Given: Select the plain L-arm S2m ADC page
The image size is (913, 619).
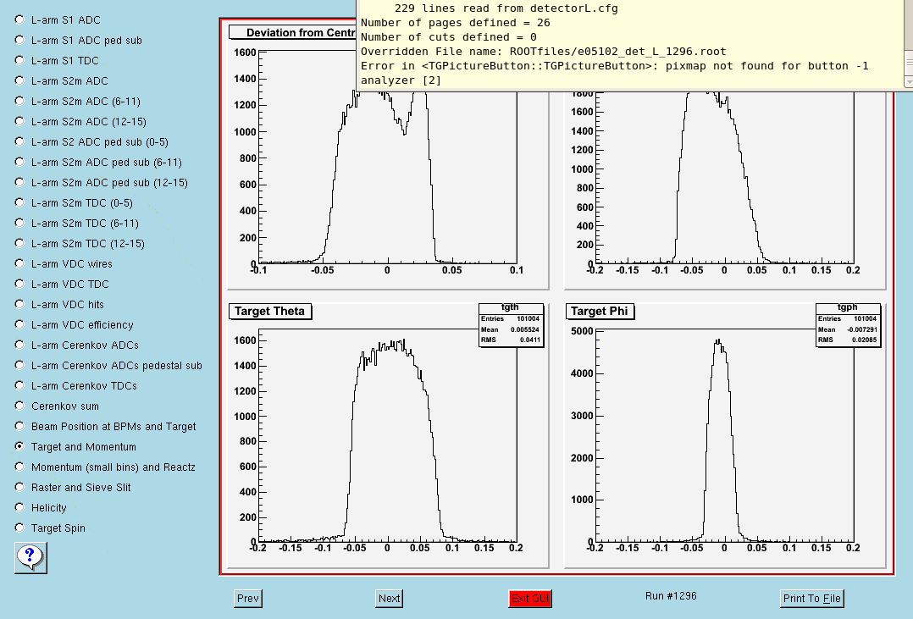Looking at the screenshot, I should 19,81.
